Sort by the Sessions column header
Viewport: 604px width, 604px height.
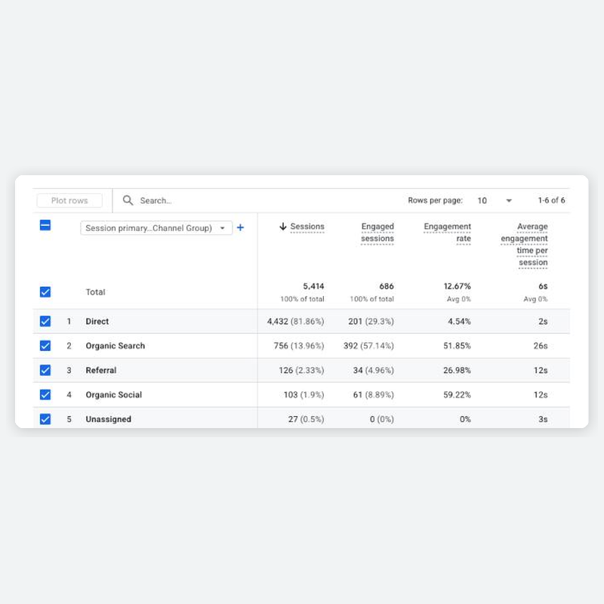[307, 226]
